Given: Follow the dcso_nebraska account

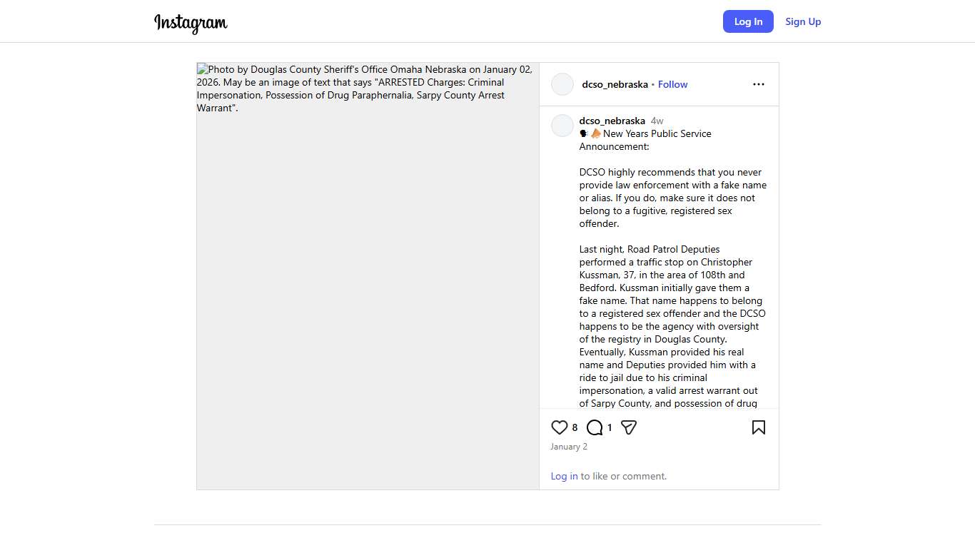Looking at the screenshot, I should pos(672,84).
